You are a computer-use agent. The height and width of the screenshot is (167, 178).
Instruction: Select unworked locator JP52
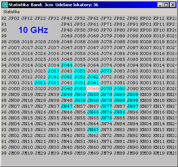pyautogui.click(x=80, y=18)
